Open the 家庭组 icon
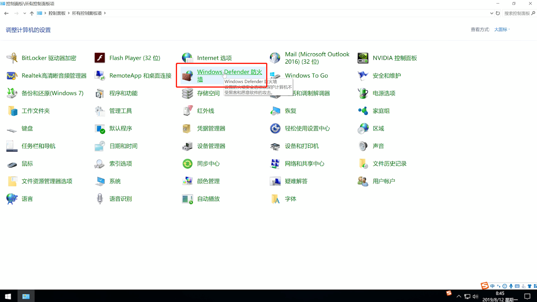The width and height of the screenshot is (537, 302). pos(363,111)
